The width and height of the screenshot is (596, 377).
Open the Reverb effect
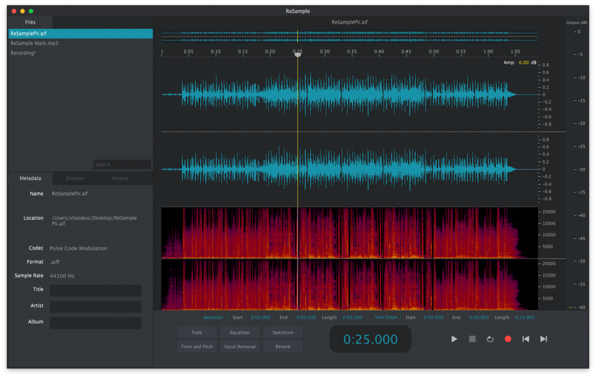pos(283,347)
